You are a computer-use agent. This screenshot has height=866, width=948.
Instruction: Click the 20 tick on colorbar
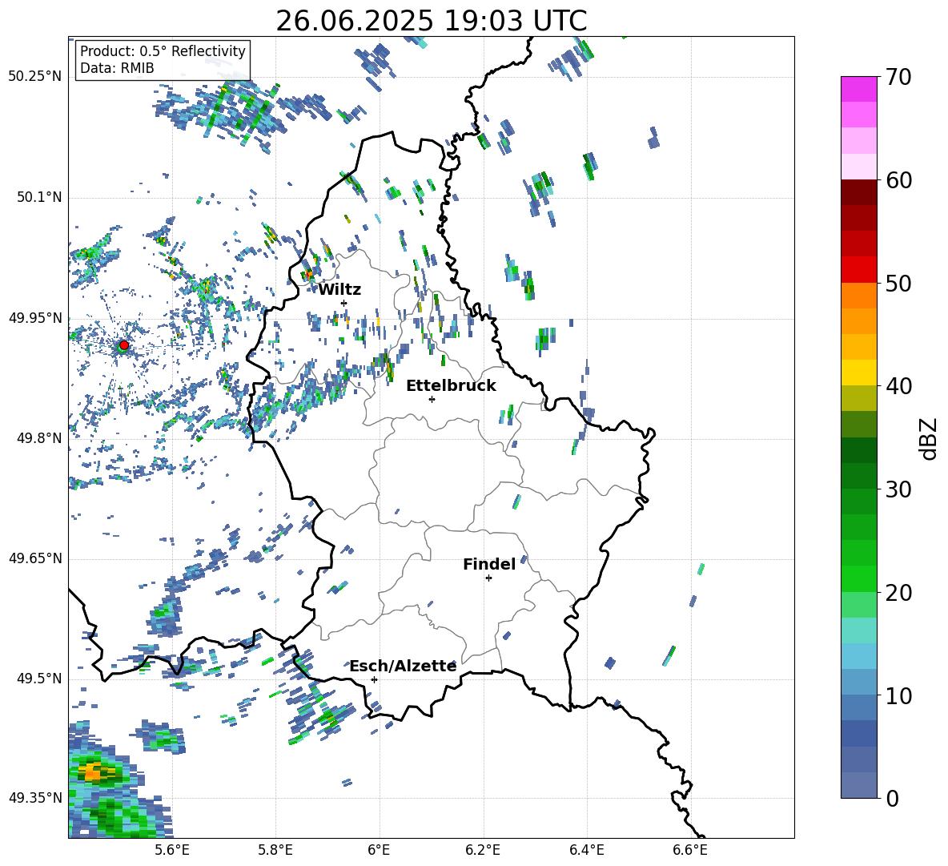pos(898,592)
